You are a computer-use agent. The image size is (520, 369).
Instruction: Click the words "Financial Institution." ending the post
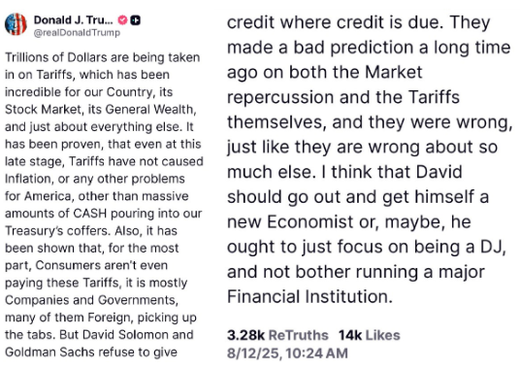tap(309, 296)
